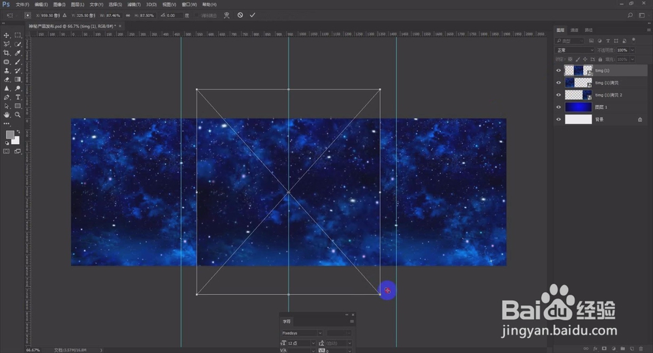
Task: Open the font size dropdown showing 12 点
Action: (x=313, y=343)
